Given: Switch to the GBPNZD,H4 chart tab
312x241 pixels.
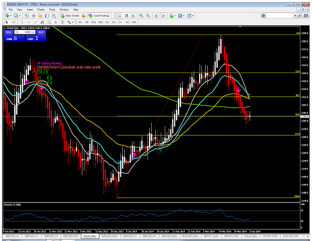Looking at the screenshot, I should pos(51,236).
